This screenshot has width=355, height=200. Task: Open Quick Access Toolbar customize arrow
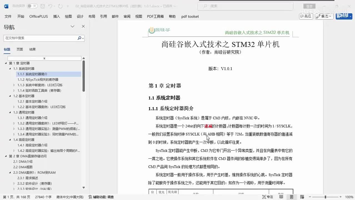[x=68, y=6]
